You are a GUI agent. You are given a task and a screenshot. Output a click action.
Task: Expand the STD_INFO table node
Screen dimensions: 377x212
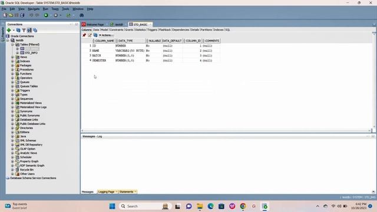point(17,53)
